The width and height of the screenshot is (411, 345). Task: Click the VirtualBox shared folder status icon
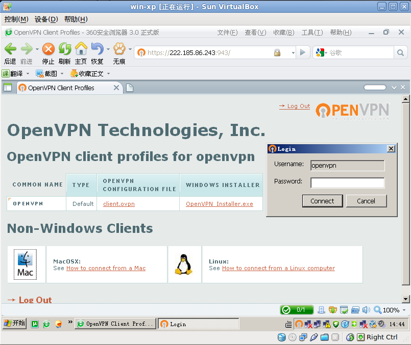point(324,337)
